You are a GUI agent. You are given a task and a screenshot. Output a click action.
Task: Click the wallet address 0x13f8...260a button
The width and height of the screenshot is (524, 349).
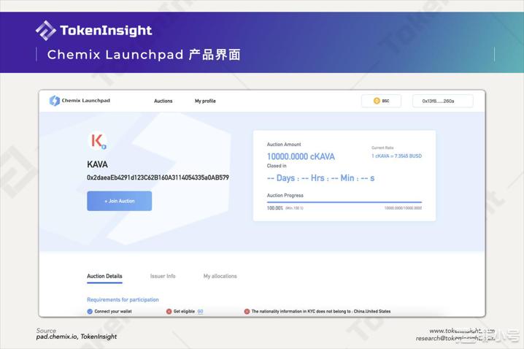(442, 101)
